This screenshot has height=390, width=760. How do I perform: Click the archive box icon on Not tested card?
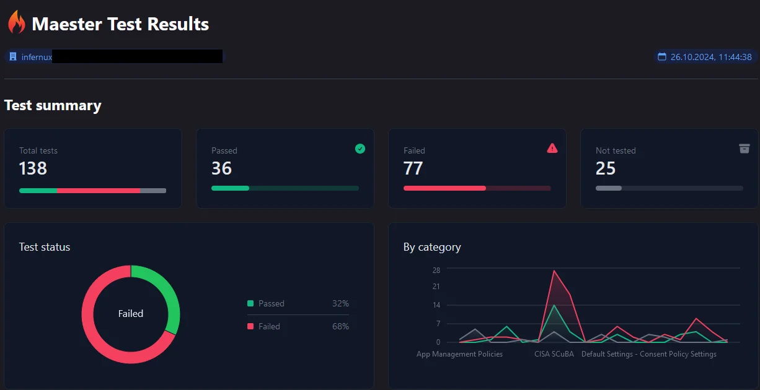745,149
